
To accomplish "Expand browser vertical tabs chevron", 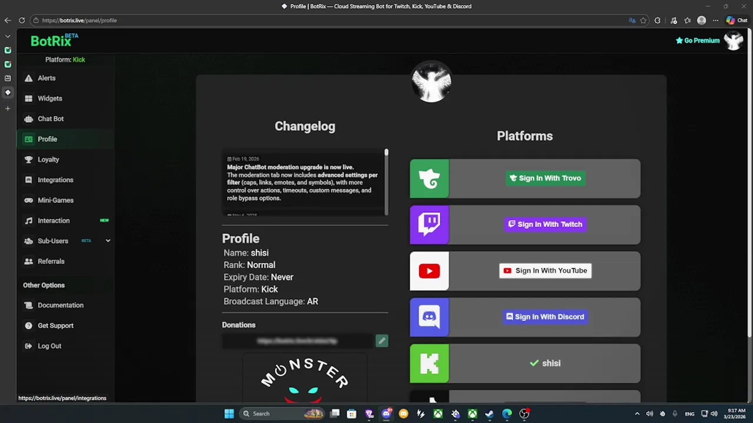I will [x=8, y=36].
